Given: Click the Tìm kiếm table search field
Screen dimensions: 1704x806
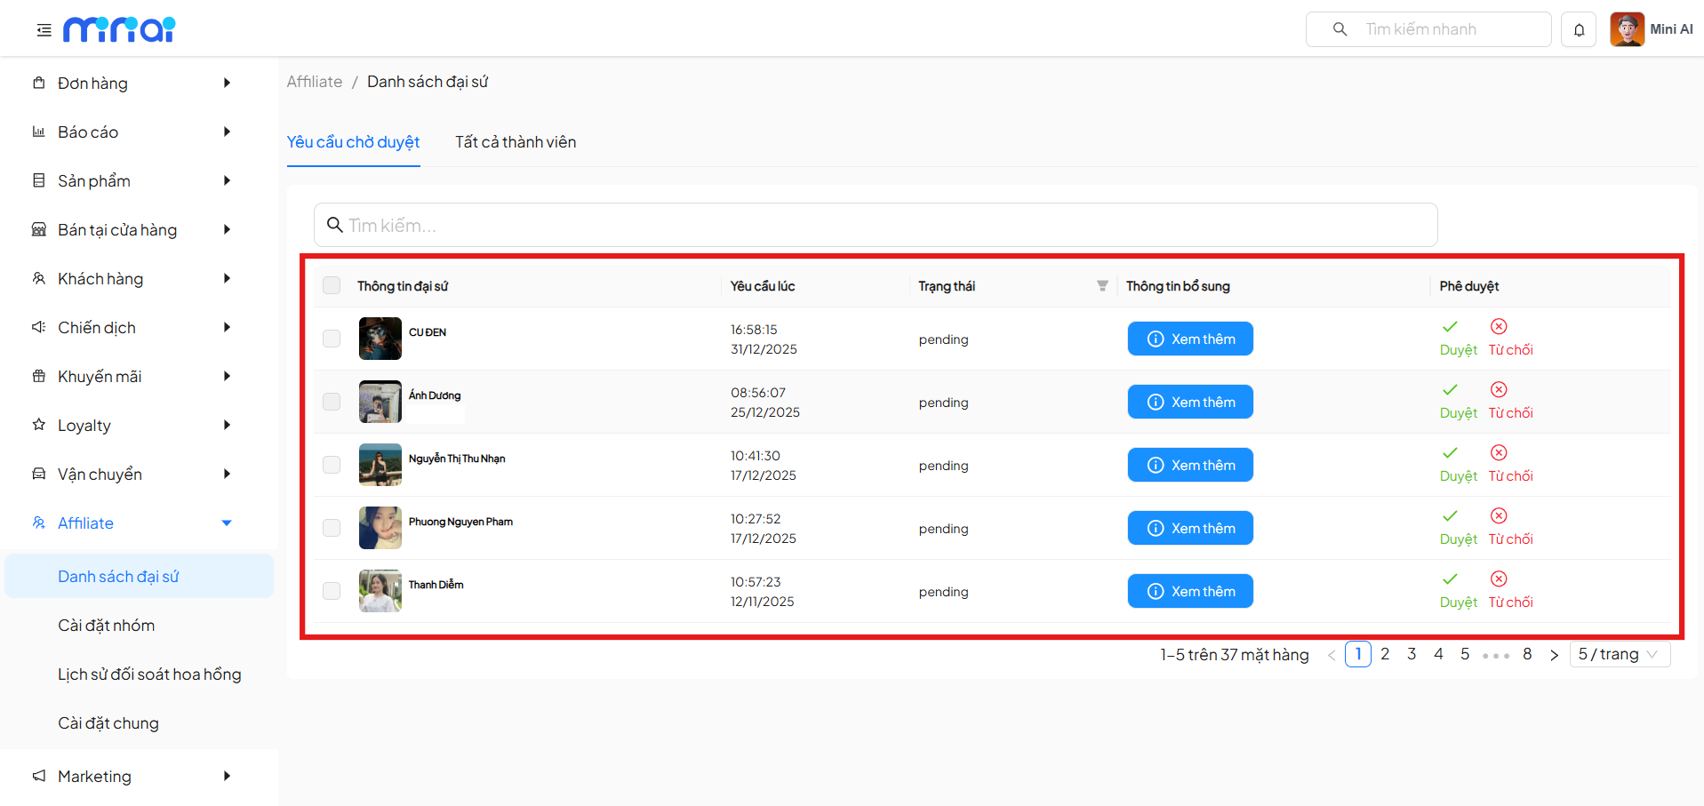Looking at the screenshot, I should click(x=876, y=226).
